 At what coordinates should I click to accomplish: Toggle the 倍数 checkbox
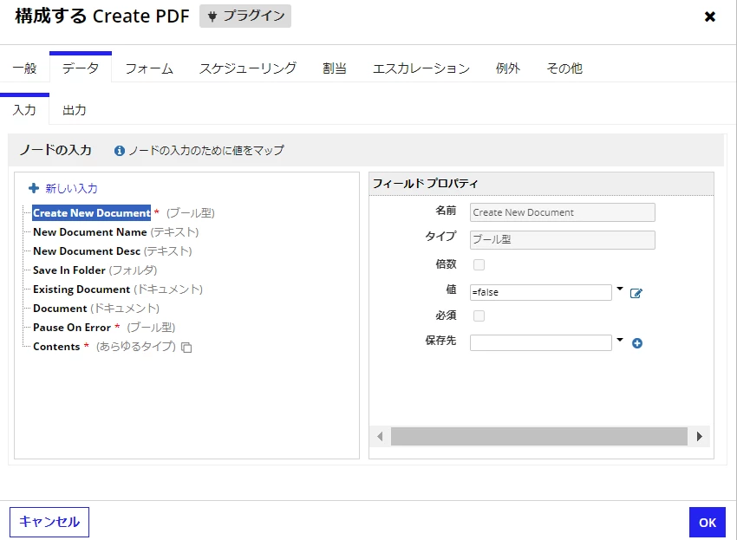click(479, 264)
